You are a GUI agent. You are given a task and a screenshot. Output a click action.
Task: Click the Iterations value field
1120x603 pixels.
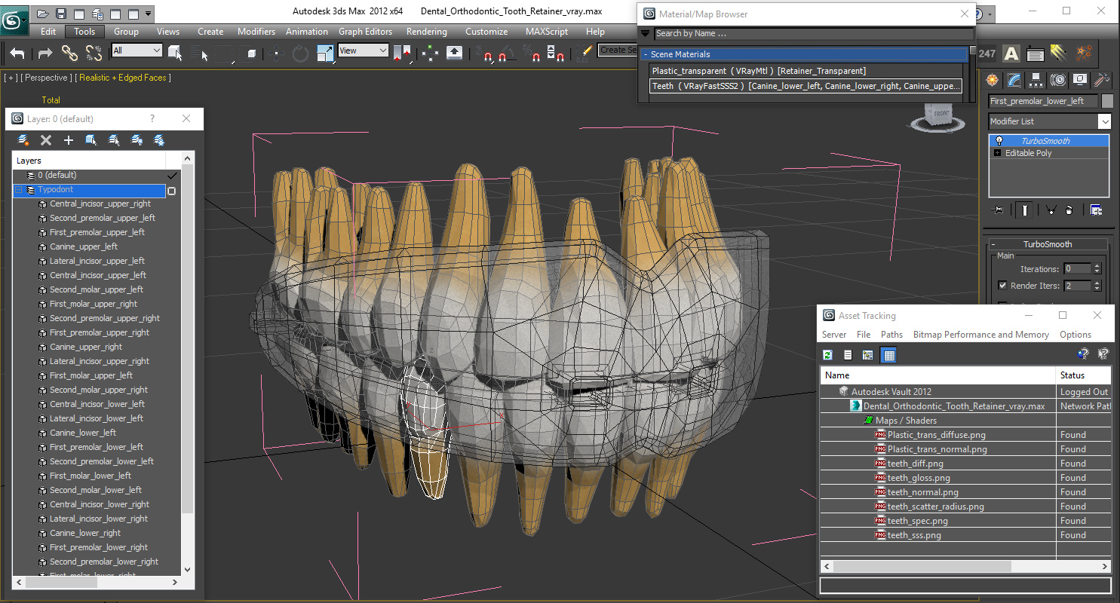(1077, 269)
